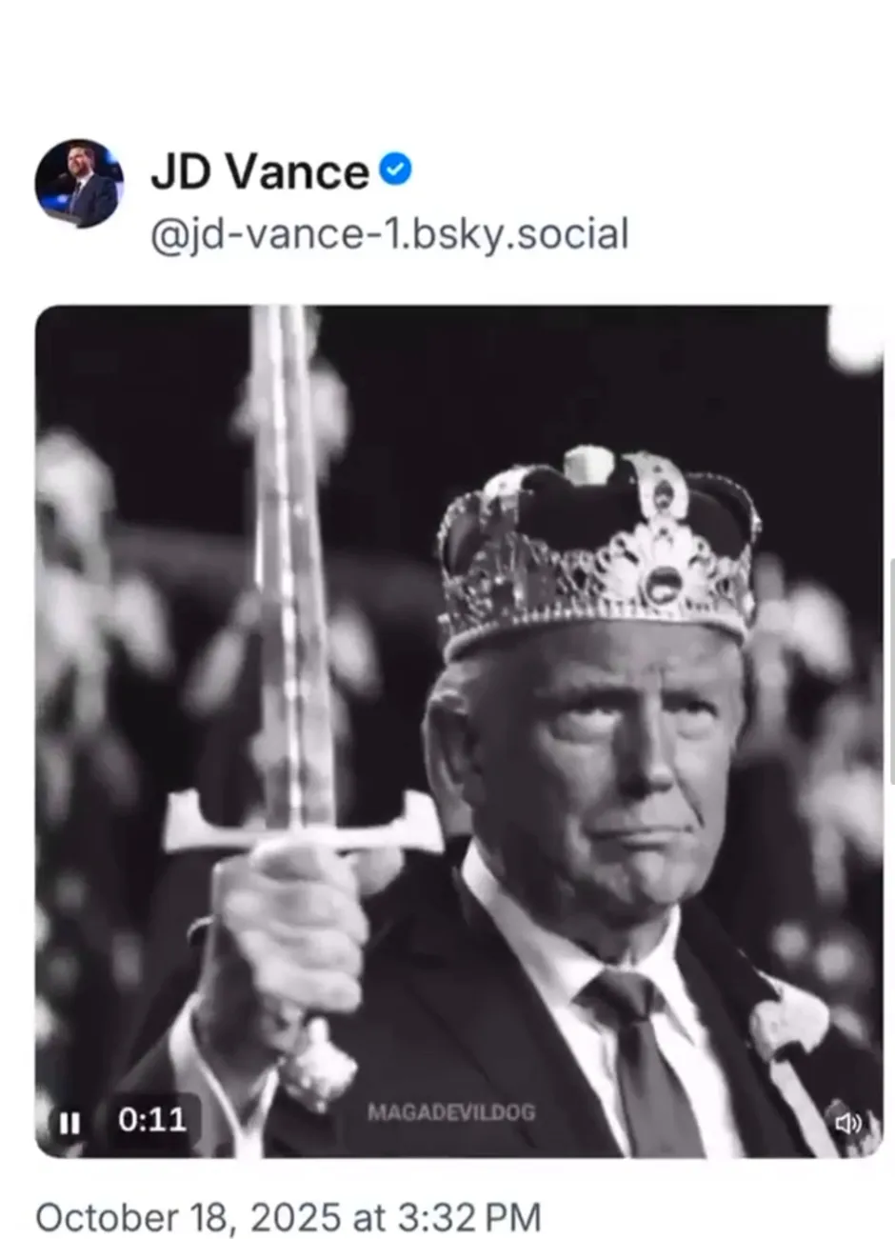
Task: Click the blue verified checkmark badge
Action: 396,171
